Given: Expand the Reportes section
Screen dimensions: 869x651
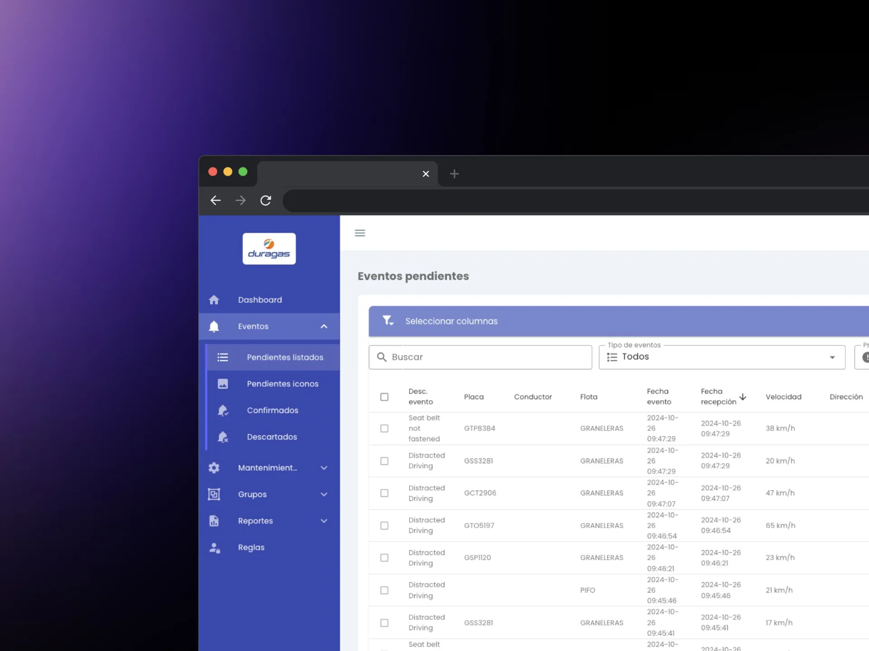Looking at the screenshot, I should pos(324,521).
